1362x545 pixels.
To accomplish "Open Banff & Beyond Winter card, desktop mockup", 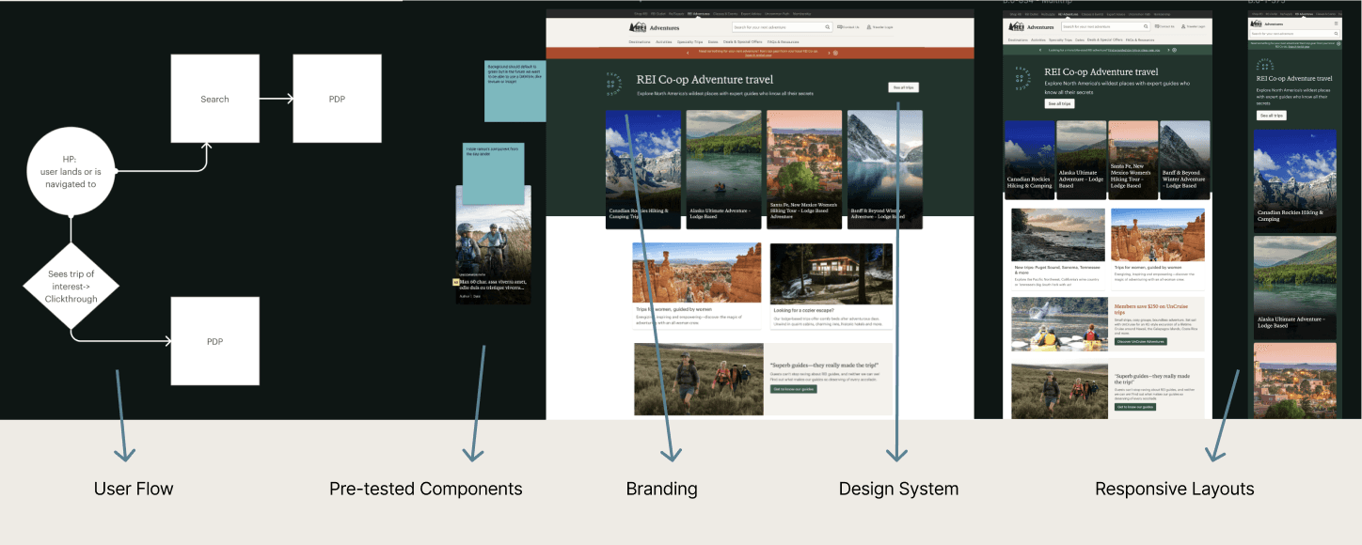I will coord(885,169).
